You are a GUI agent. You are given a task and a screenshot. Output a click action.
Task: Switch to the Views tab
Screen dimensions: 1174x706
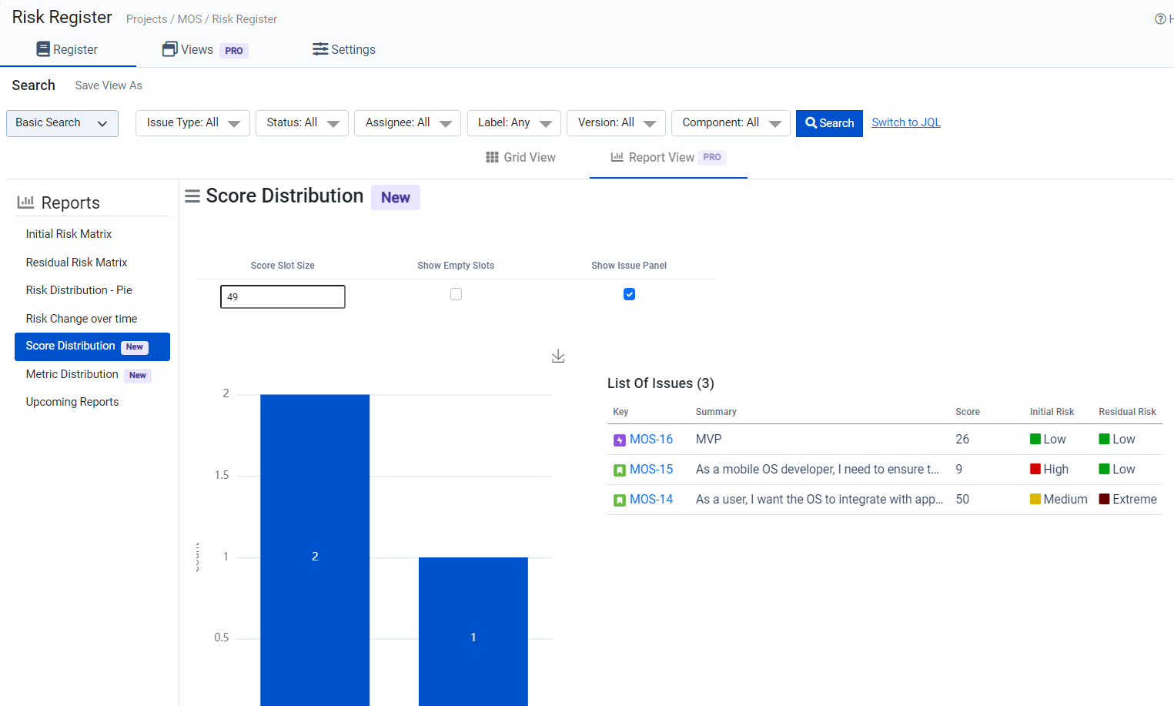197,50
